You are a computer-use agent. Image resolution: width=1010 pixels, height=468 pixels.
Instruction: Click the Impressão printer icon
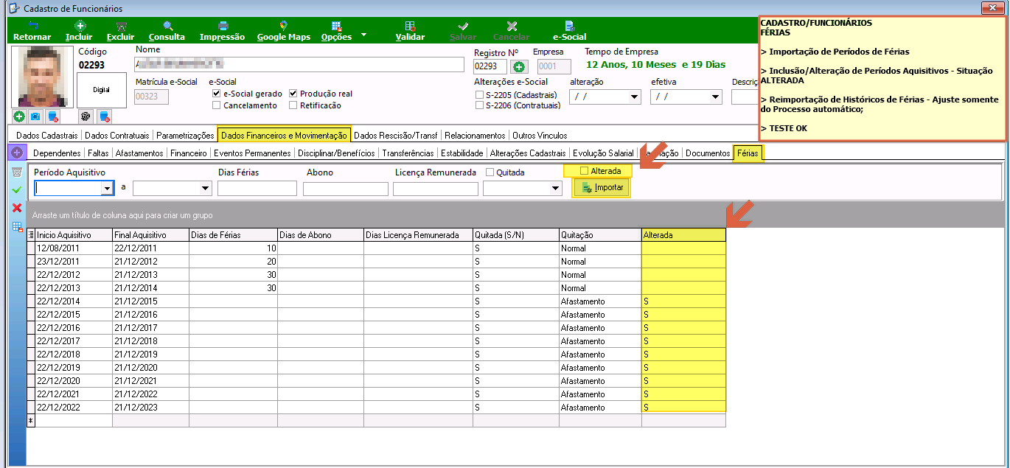tap(223, 26)
